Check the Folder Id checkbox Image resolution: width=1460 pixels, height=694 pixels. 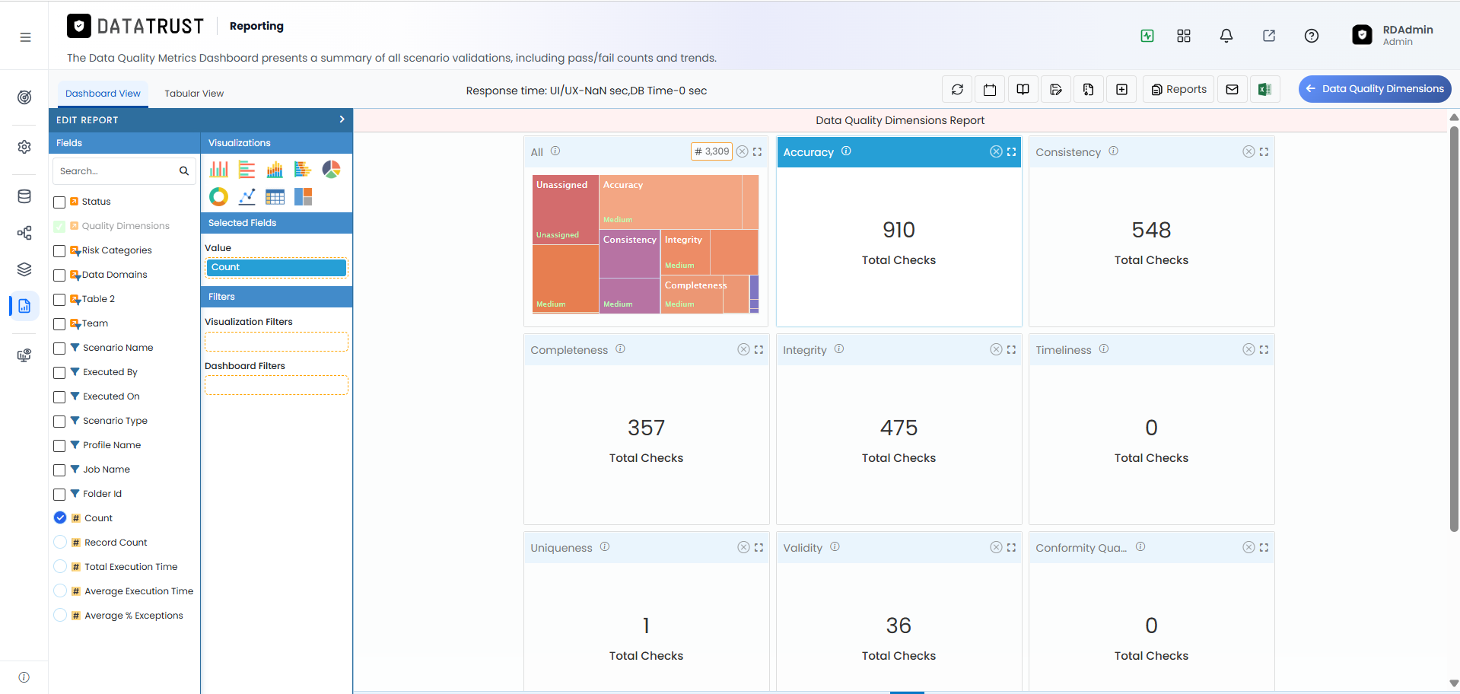click(59, 495)
